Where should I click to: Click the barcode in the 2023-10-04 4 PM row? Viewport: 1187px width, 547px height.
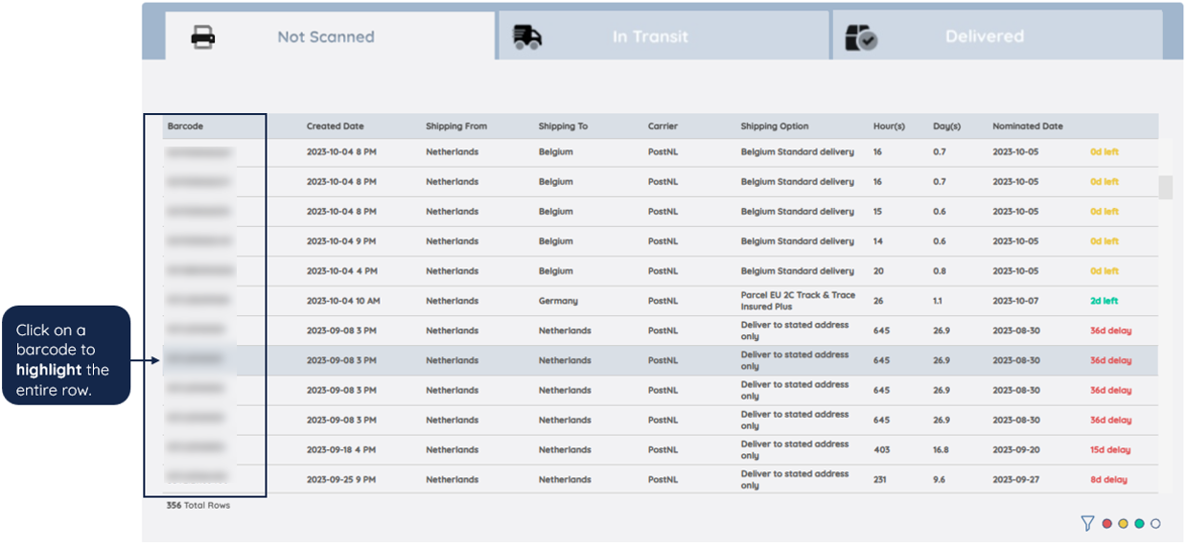pyautogui.click(x=199, y=271)
